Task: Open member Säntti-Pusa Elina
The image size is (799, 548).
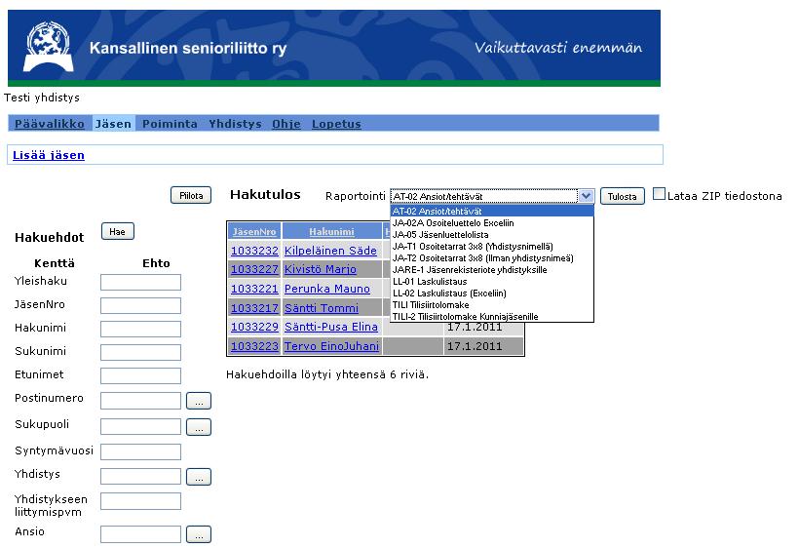Action: (x=330, y=327)
